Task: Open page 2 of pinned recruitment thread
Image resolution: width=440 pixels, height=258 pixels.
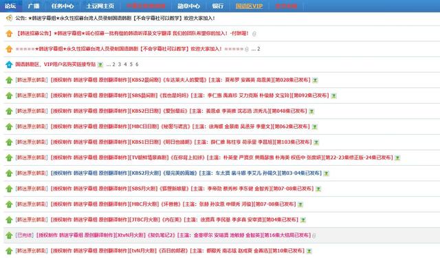Action: click(x=258, y=49)
